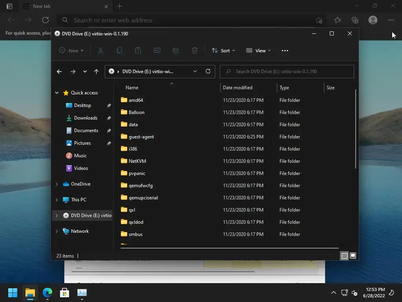Screen dimensions: 402x302
Task: Open address bar history dropdown
Action: pos(195,72)
